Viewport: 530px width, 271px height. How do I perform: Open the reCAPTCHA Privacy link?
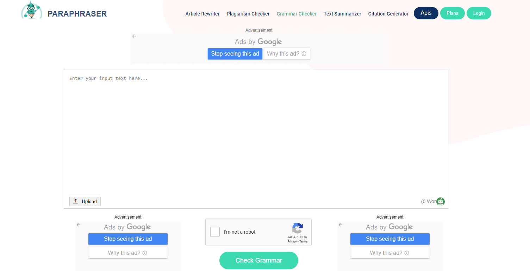coord(292,241)
